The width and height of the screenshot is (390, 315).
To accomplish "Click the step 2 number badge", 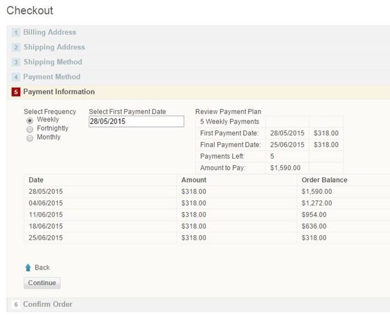I will [x=16, y=47].
